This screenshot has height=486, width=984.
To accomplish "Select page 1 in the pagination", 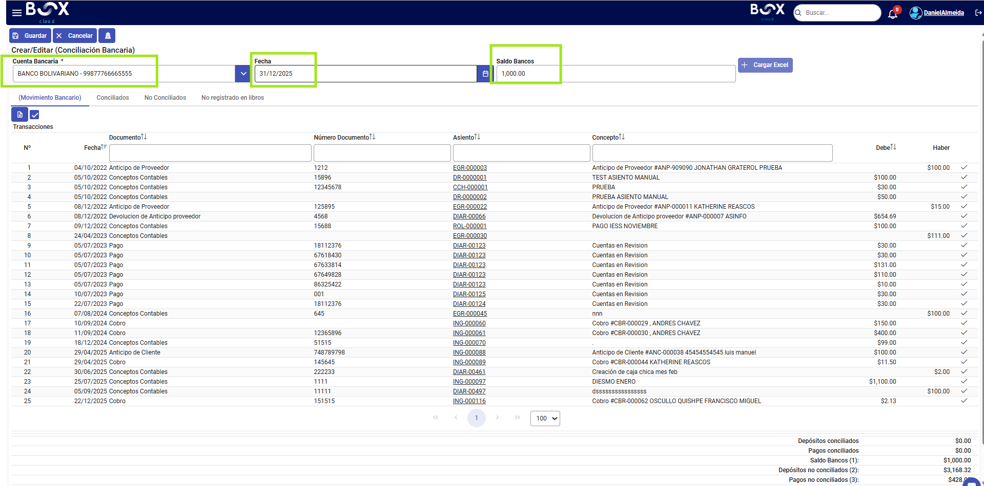I will [477, 418].
